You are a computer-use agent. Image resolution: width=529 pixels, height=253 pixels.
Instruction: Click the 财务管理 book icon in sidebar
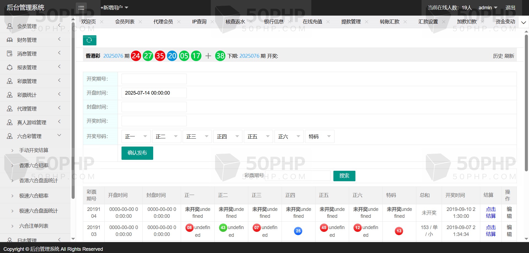tap(10, 40)
